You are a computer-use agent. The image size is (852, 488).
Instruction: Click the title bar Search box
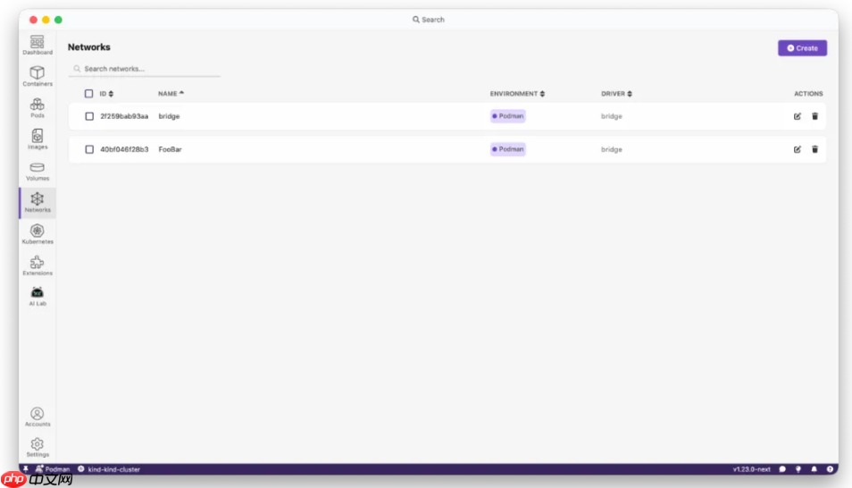tap(428, 20)
